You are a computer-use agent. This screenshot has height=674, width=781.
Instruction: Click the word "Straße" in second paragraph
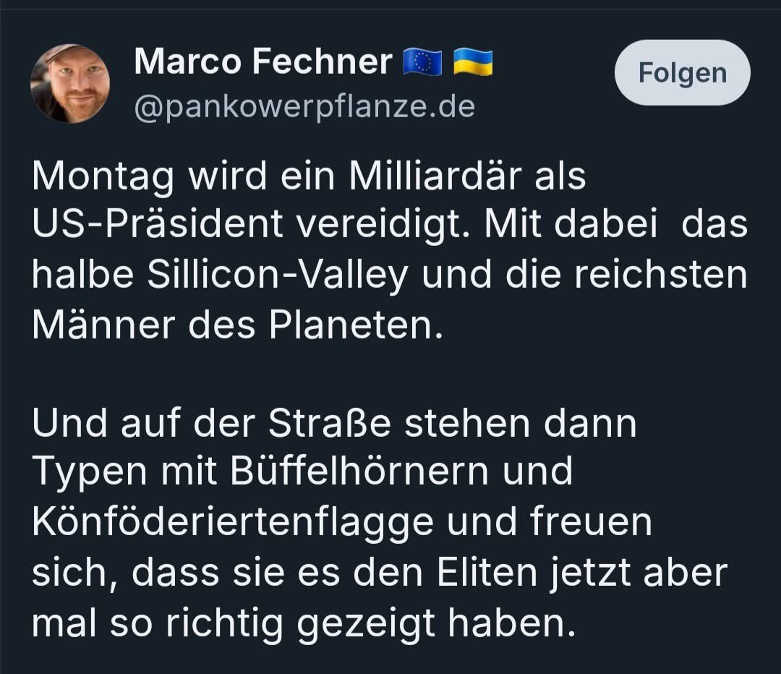pyautogui.click(x=330, y=425)
